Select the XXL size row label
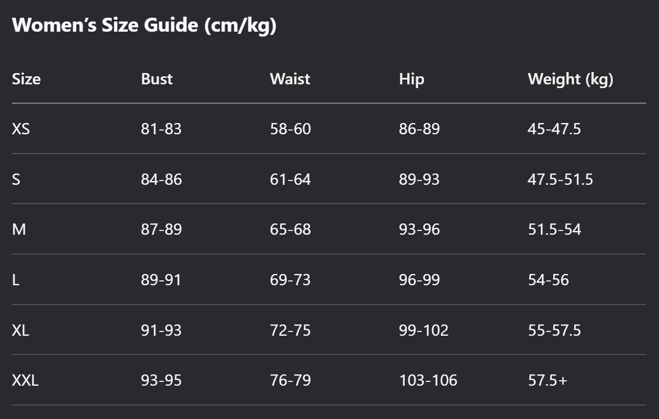The width and height of the screenshot is (659, 419). (25, 381)
